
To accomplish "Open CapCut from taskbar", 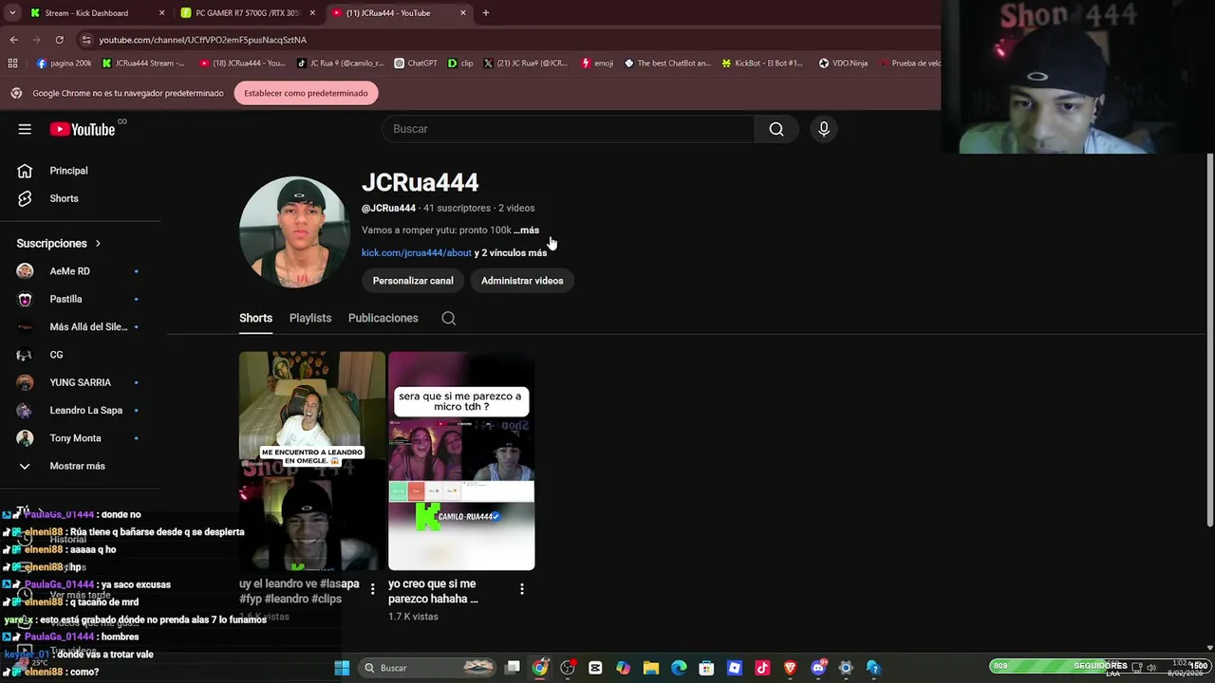I will point(595,668).
